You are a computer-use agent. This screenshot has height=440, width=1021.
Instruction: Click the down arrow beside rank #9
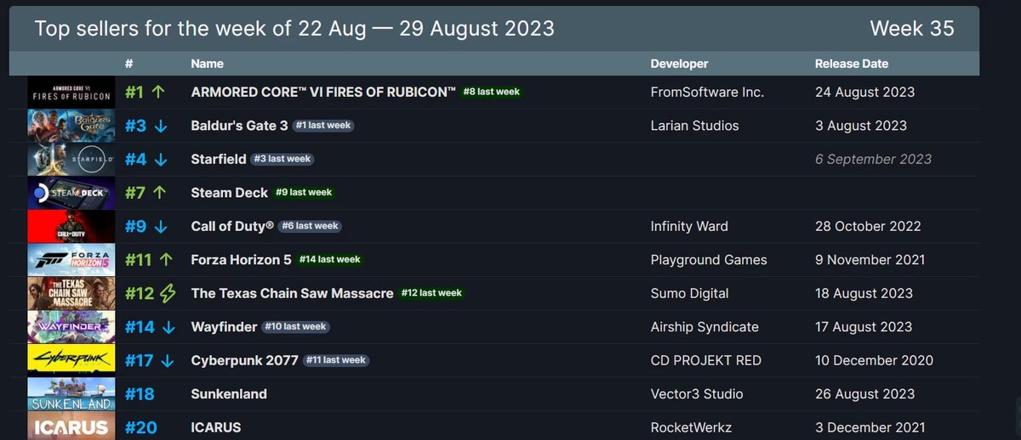coord(161,226)
